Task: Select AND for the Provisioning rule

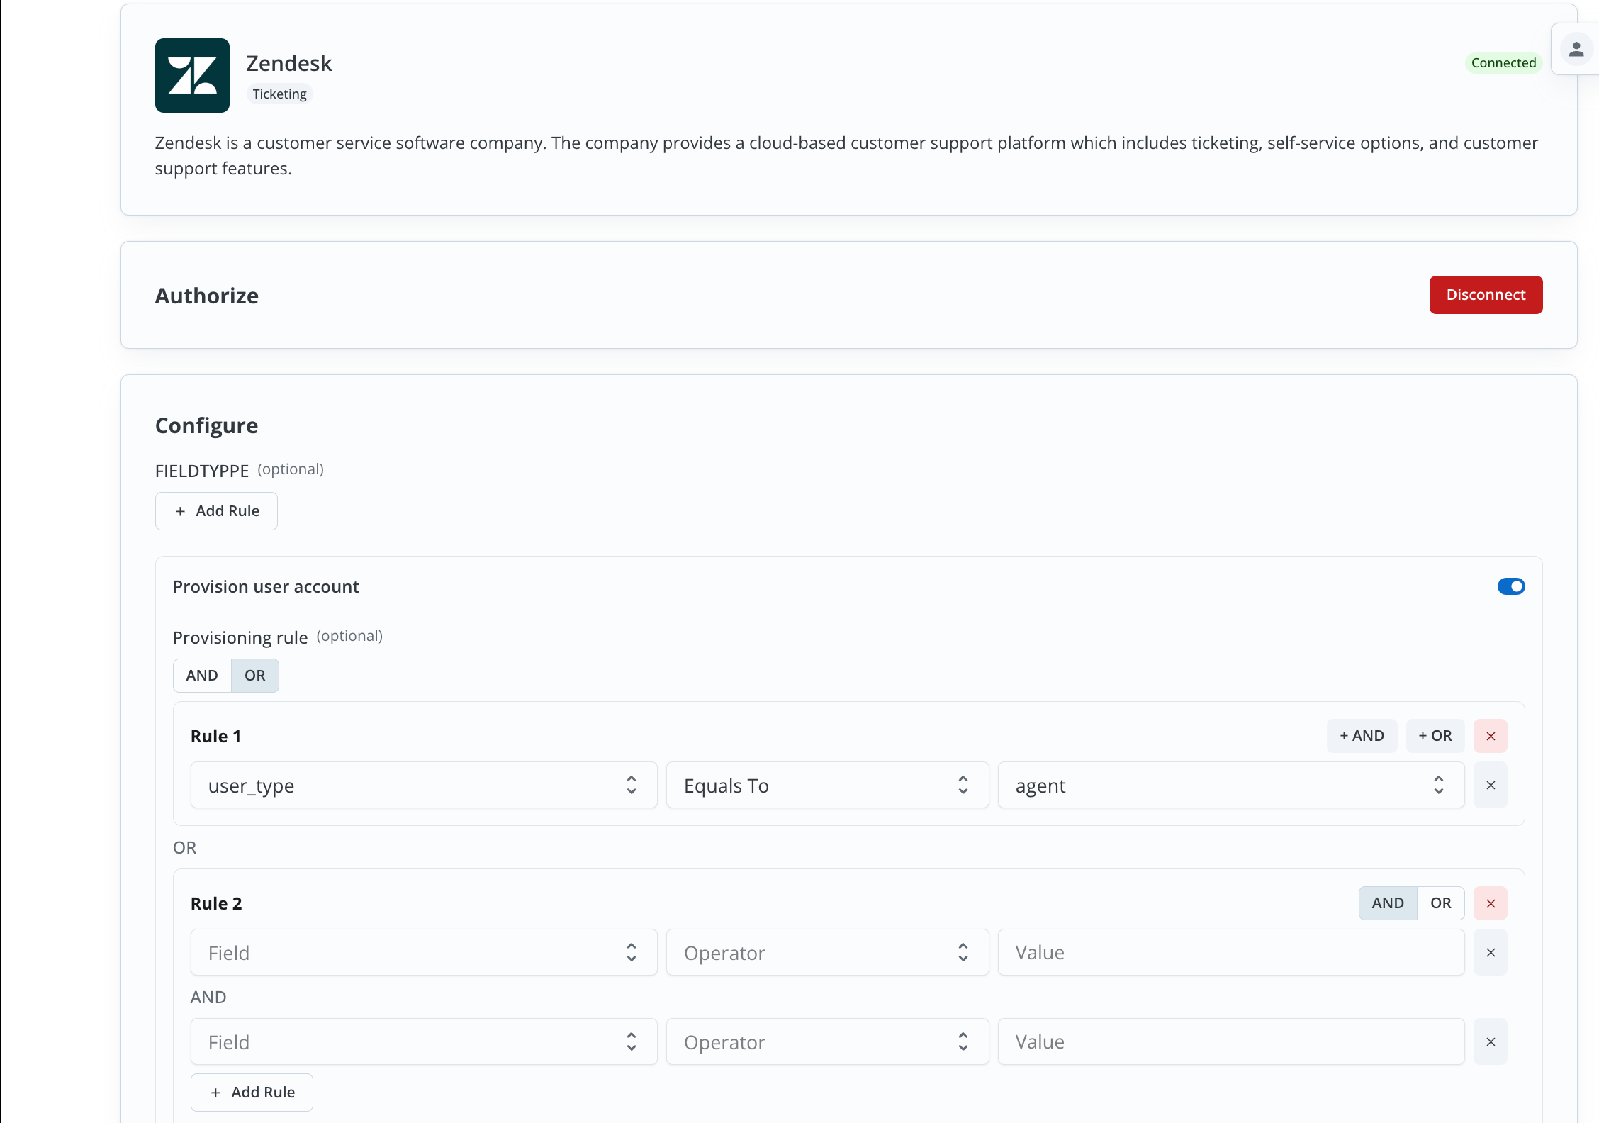Action: (202, 676)
